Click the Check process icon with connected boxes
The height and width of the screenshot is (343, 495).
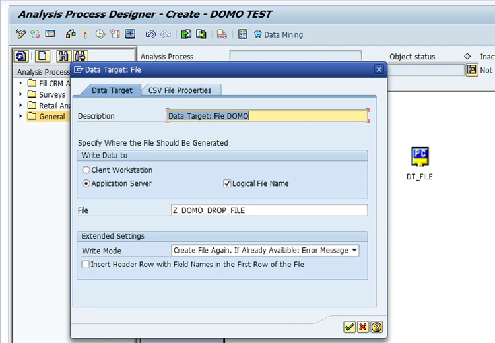(71, 34)
